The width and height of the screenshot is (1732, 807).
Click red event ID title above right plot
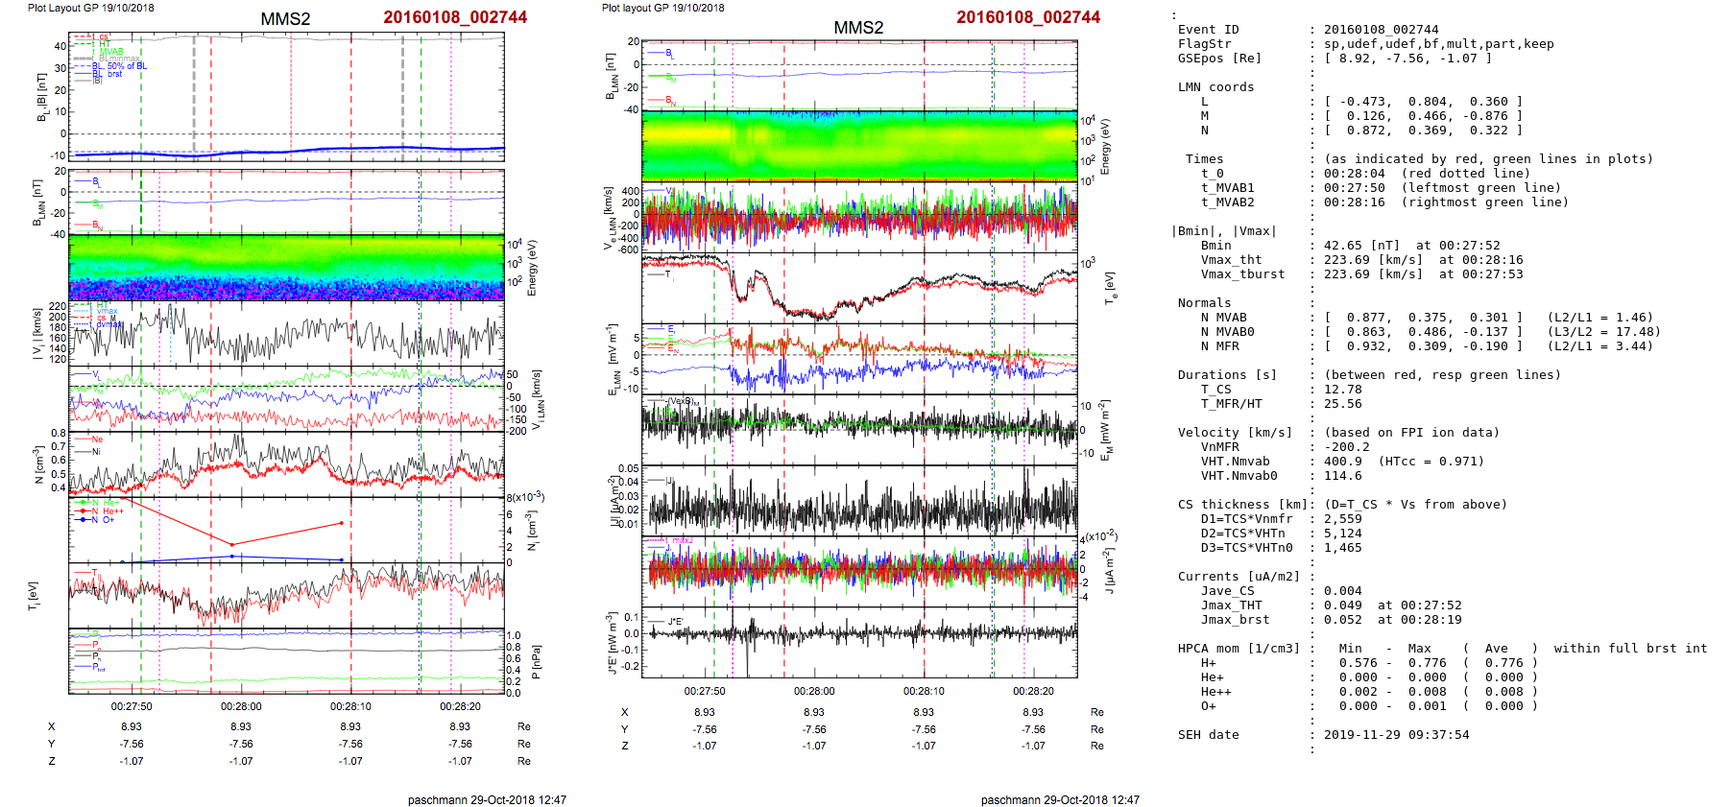(1027, 17)
